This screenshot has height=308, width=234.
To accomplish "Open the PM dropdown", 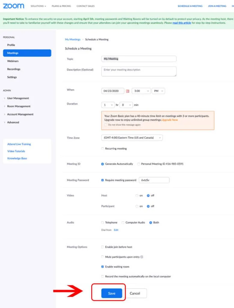I will point(158,91).
